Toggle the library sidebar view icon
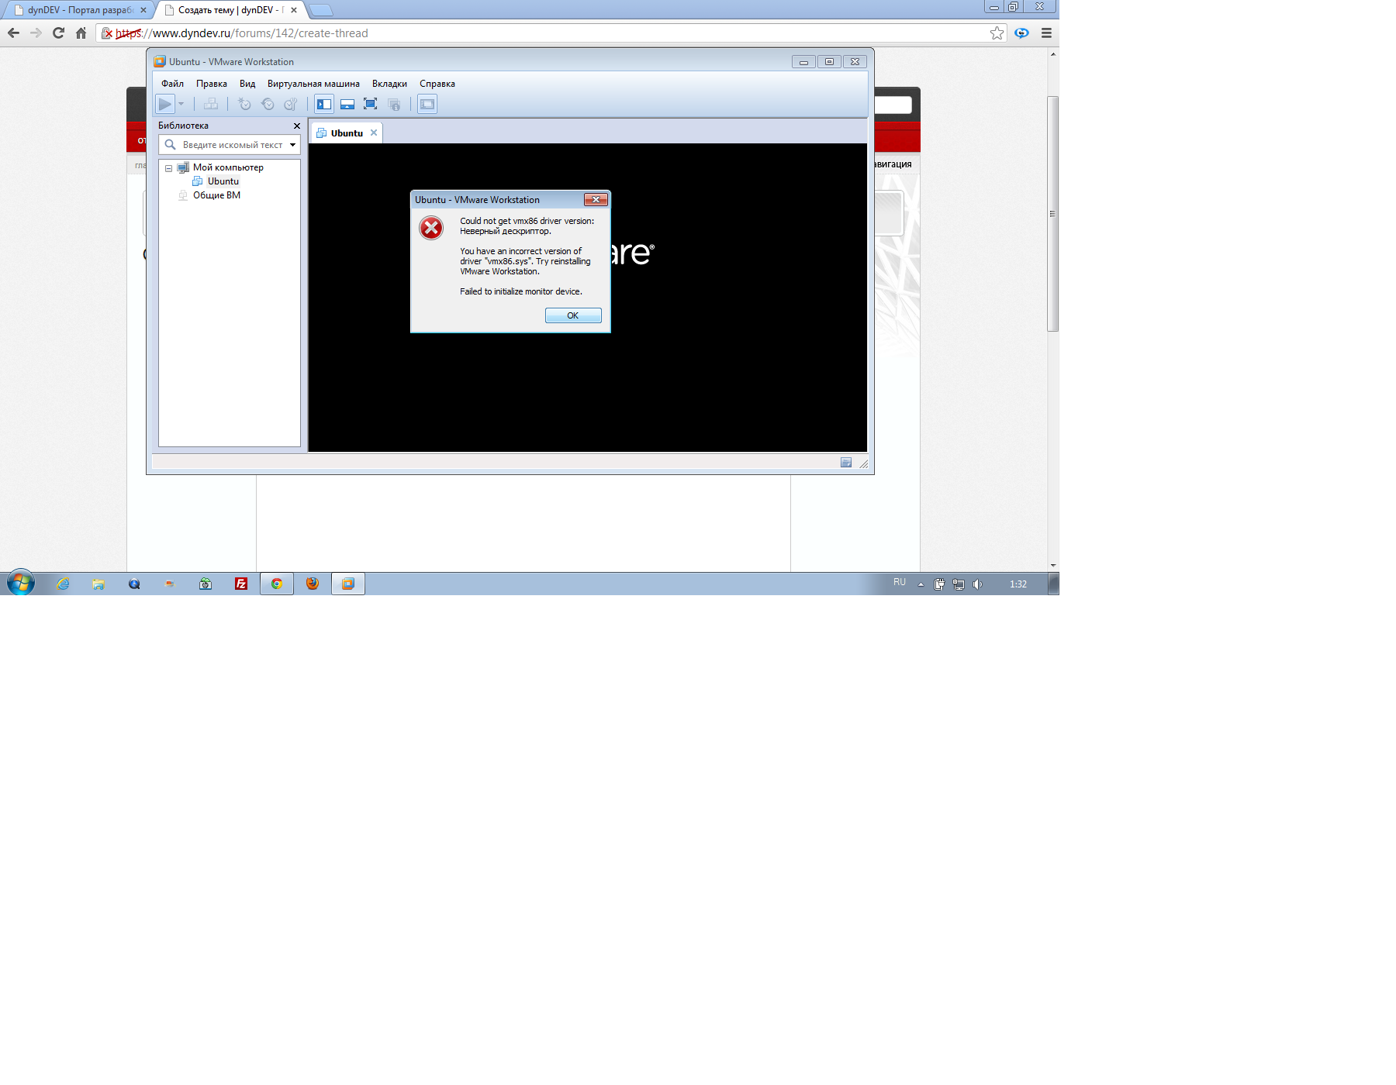This screenshot has height=1085, width=1396. pos(324,104)
